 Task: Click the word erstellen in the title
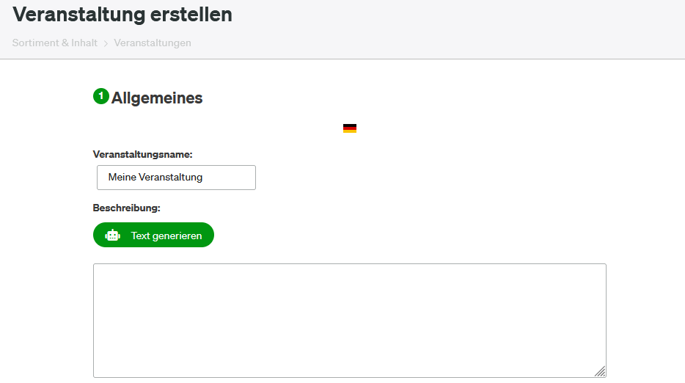coord(191,15)
